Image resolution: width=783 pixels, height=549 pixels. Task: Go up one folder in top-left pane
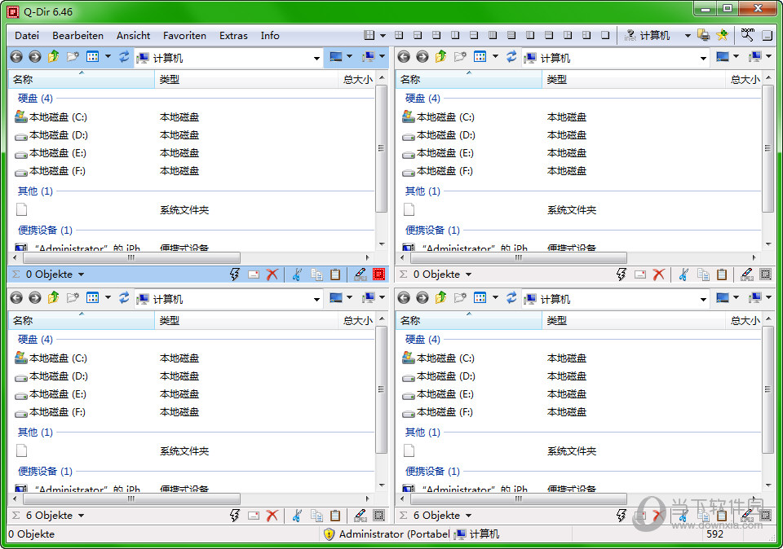point(54,57)
